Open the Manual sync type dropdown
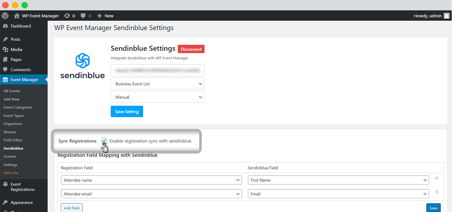Image resolution: width=452 pixels, height=212 pixels. click(x=158, y=97)
